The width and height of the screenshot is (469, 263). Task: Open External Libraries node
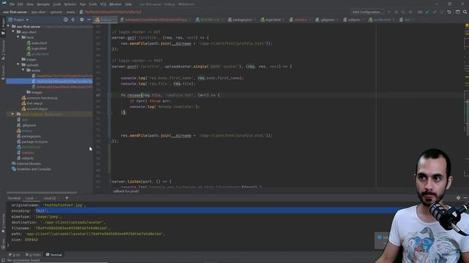[x=29, y=164]
